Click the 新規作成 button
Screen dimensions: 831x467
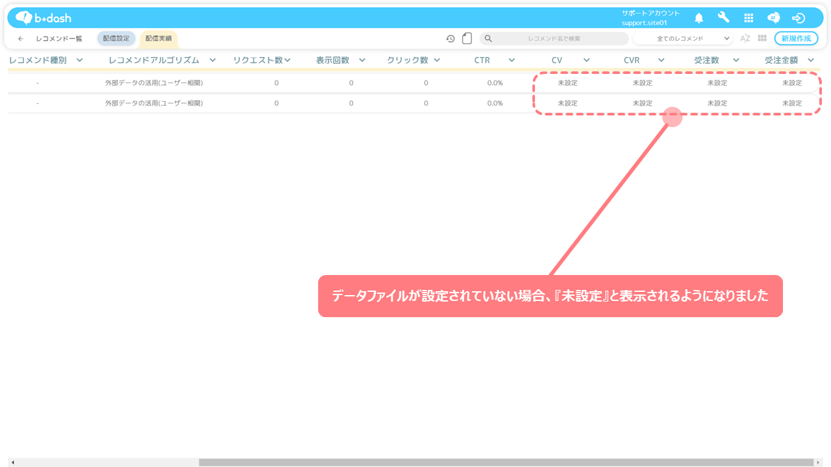[x=796, y=38]
